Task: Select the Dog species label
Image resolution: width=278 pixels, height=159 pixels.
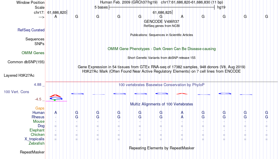Action: click(41, 126)
